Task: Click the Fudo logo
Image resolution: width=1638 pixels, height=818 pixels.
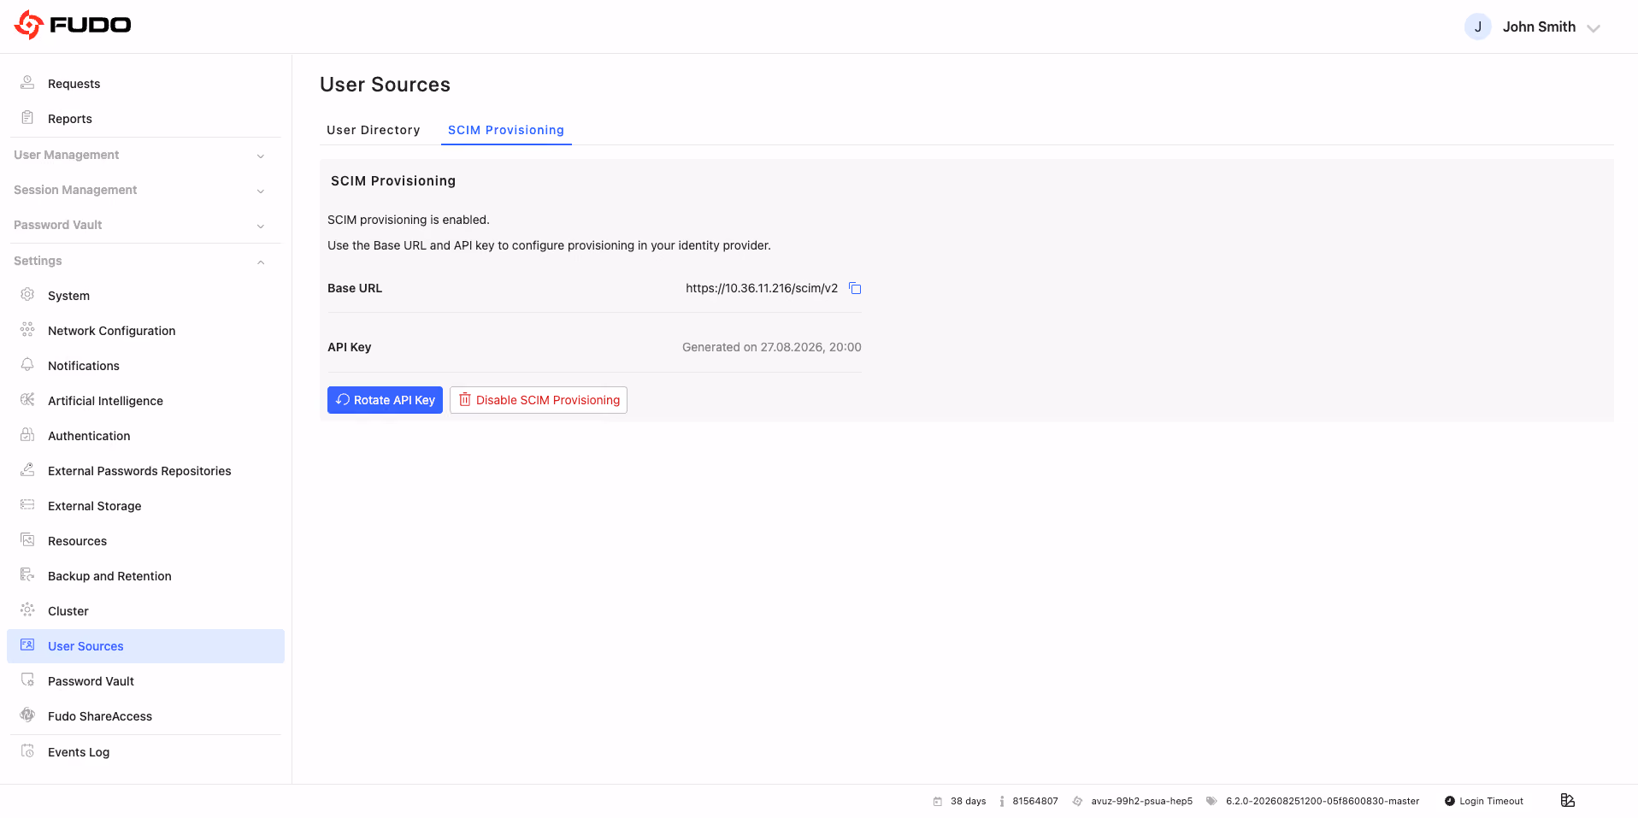Action: click(x=73, y=25)
